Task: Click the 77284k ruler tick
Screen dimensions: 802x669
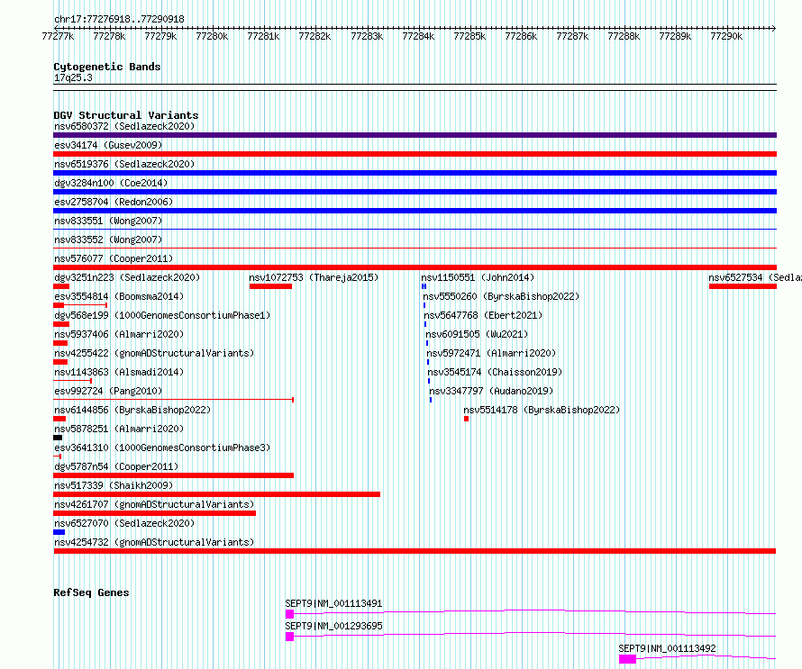Action: (x=418, y=36)
